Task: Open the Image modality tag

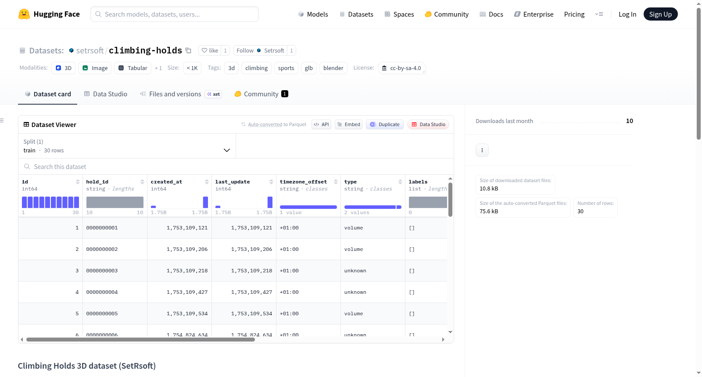Action: [95, 68]
